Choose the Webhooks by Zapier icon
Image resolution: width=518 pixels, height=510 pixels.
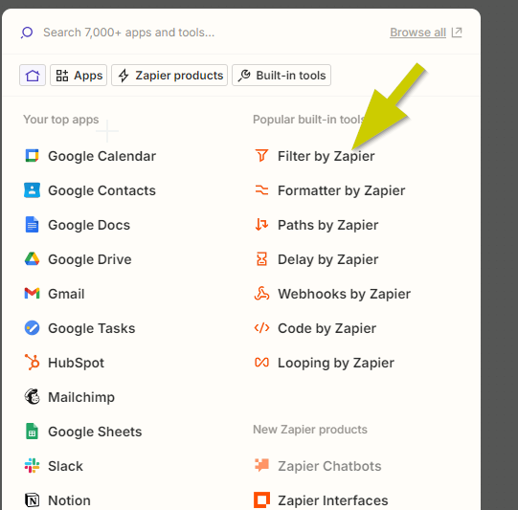tap(261, 294)
